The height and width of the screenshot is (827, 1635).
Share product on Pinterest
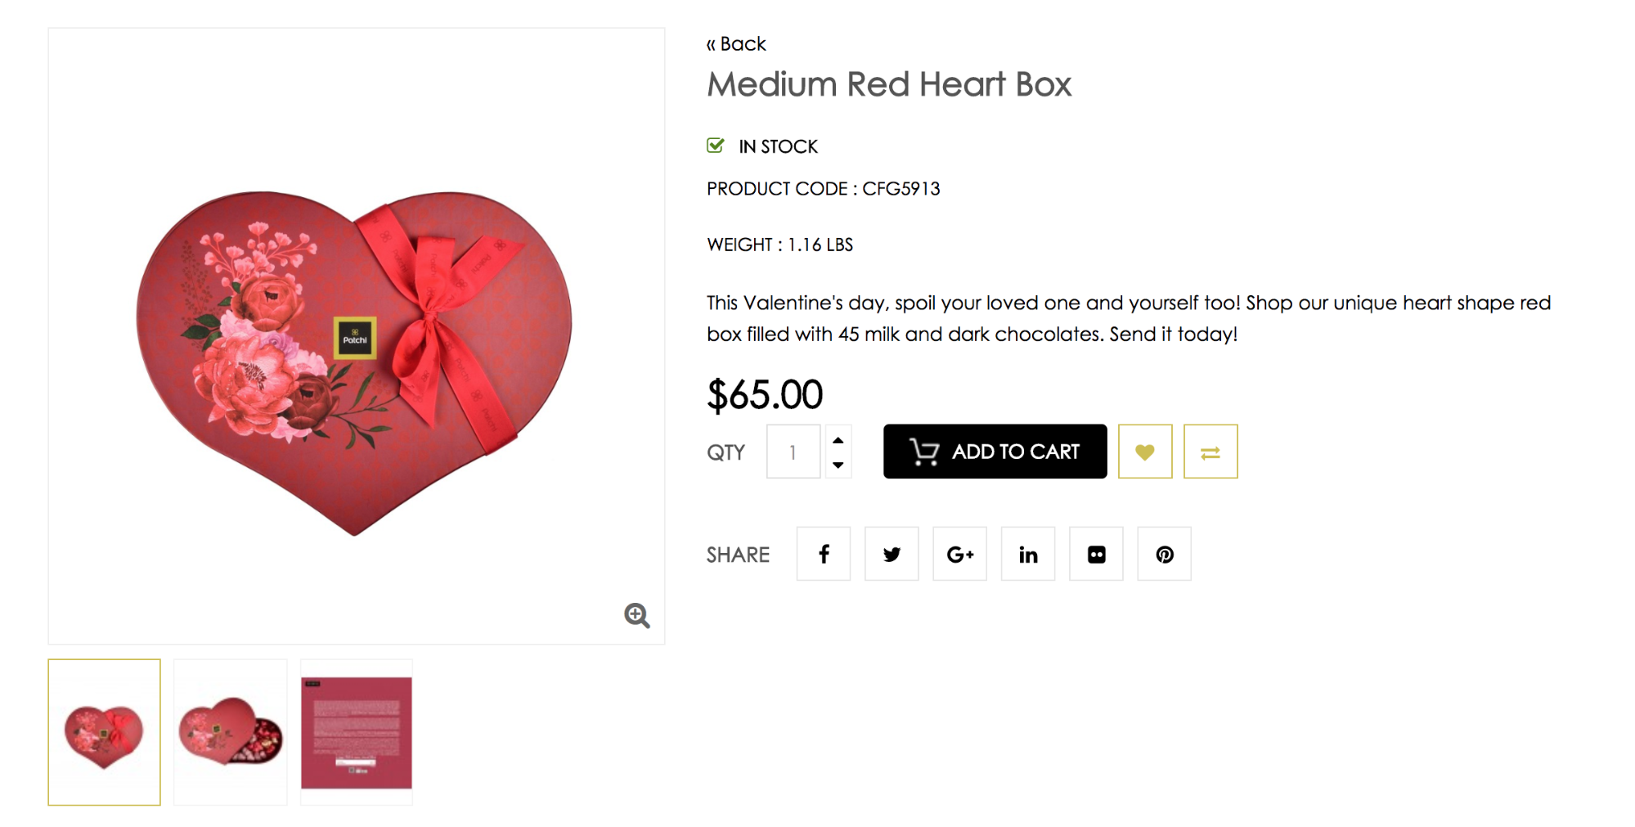coord(1164,554)
